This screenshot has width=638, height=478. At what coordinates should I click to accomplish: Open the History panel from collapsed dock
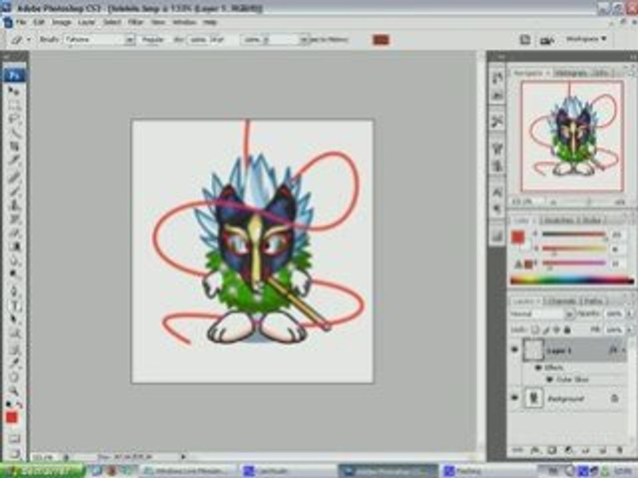[497, 77]
